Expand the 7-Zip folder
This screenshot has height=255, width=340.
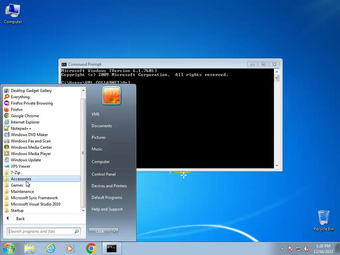tap(42, 172)
